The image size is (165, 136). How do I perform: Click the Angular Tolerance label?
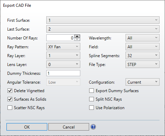click(24, 82)
